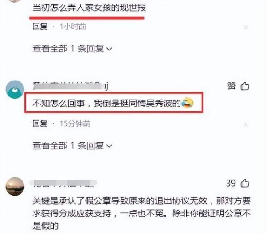The height and width of the screenshot is (234, 266).
Task: Reply to the 现世报 comment
Action: point(40,27)
